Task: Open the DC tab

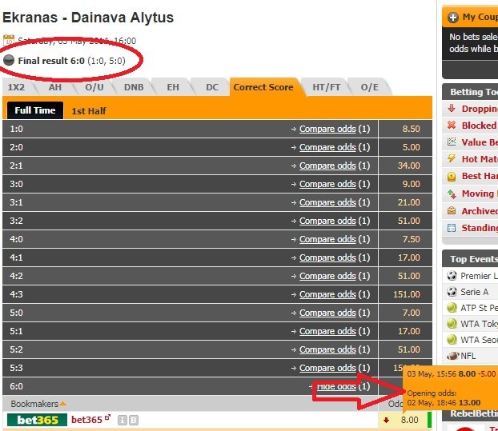Action: pos(212,87)
